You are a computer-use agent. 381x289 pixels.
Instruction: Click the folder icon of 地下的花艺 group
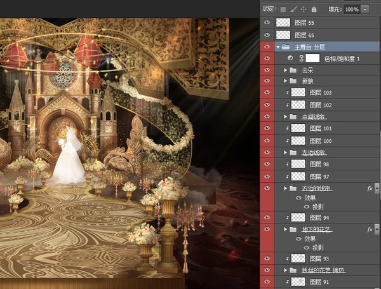tap(293, 229)
